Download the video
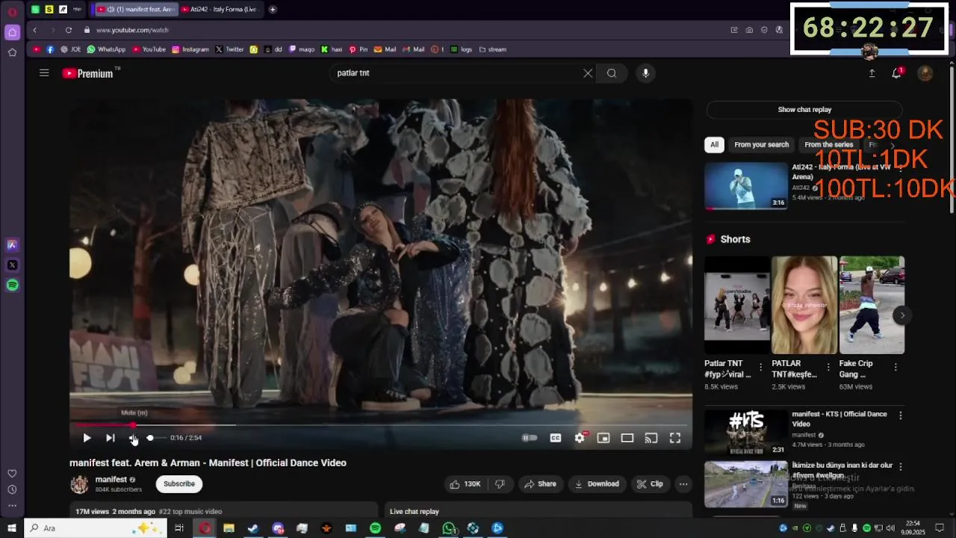This screenshot has width=956, height=538. coord(597,484)
